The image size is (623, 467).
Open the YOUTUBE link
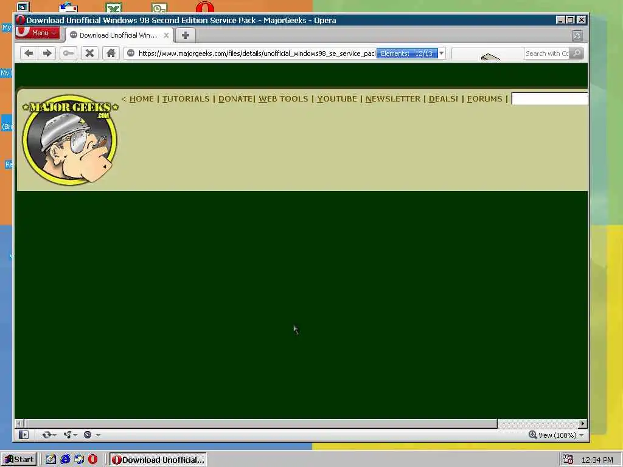(x=337, y=99)
